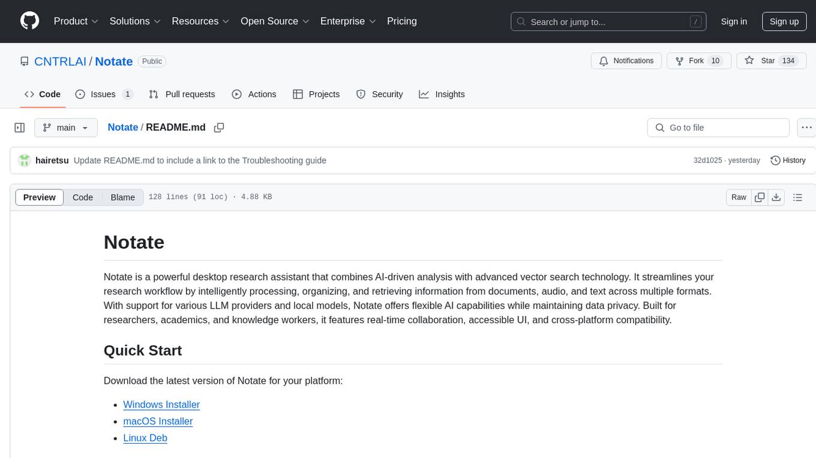Focus the Search or jump to field
Viewport: 816px width, 458px height.
609,22
